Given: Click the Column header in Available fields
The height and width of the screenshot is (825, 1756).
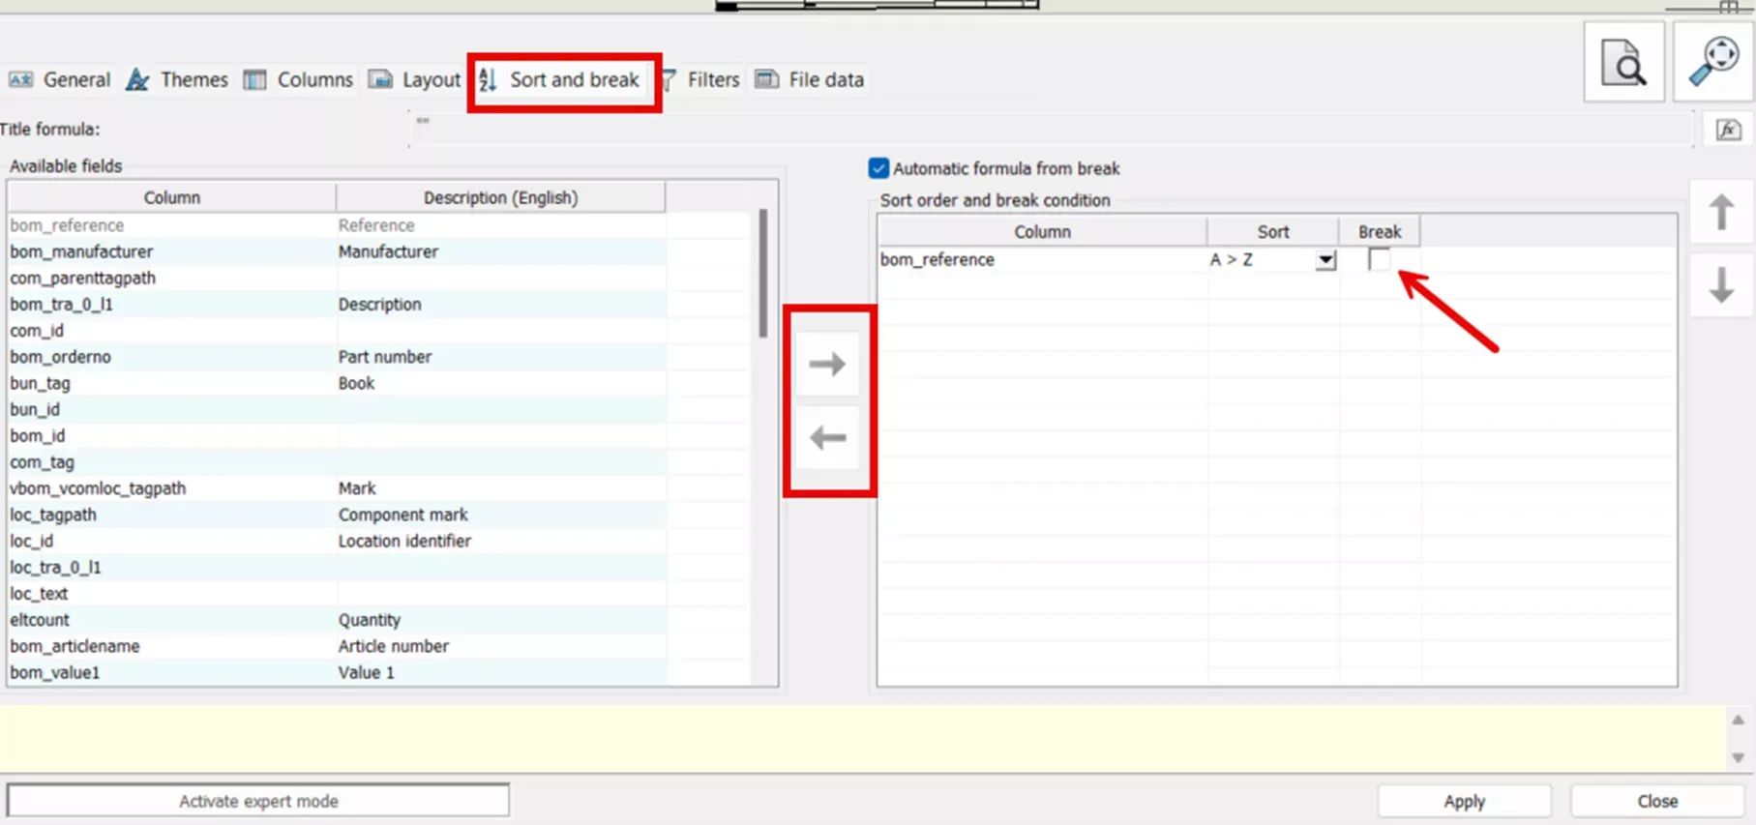Looking at the screenshot, I should 172,197.
